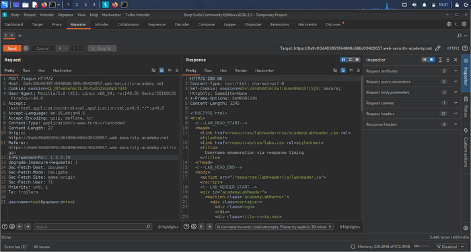This screenshot has height=252, width=471.
Task: Toggle hide non-printable chars in Request panel
Action: pos(153,71)
